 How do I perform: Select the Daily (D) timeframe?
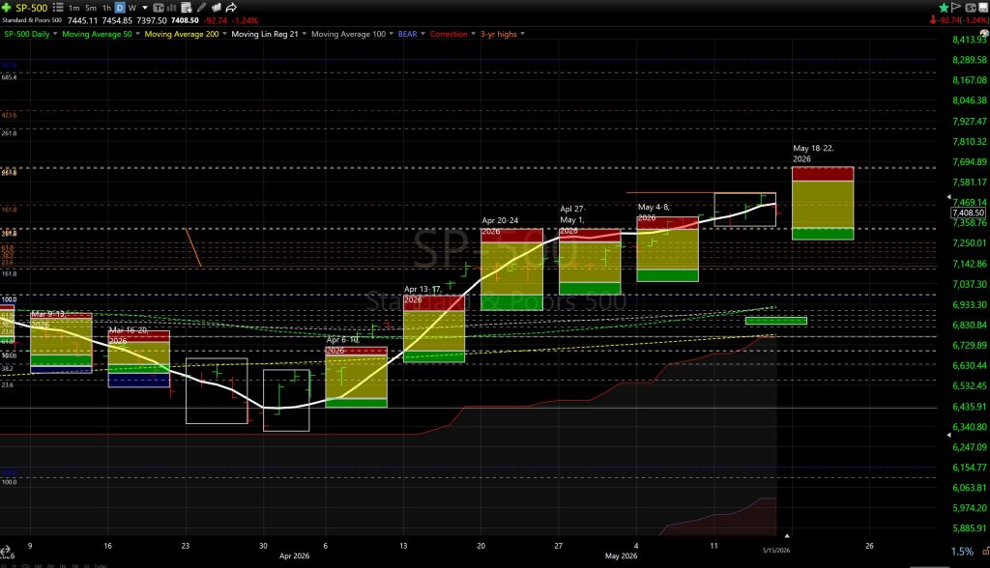tap(120, 8)
